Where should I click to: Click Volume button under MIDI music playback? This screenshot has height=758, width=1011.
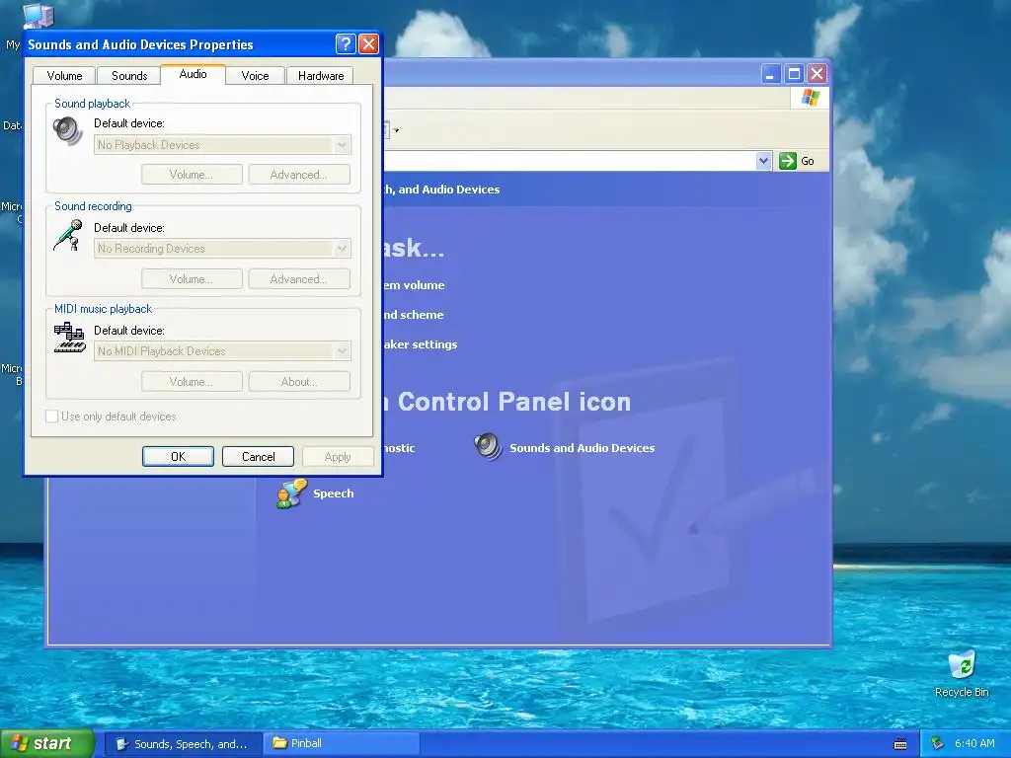pos(192,382)
